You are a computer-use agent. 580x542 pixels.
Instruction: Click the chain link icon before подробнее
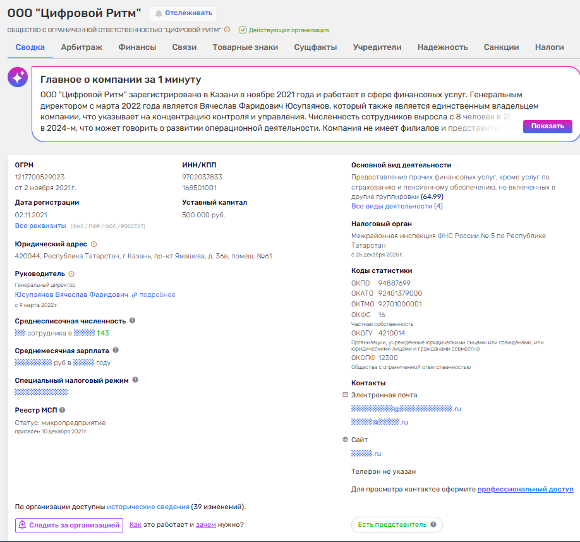(x=135, y=295)
